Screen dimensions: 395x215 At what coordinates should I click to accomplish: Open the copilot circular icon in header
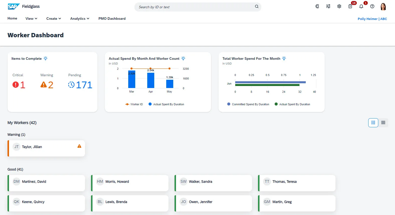pyautogui.click(x=317, y=6)
